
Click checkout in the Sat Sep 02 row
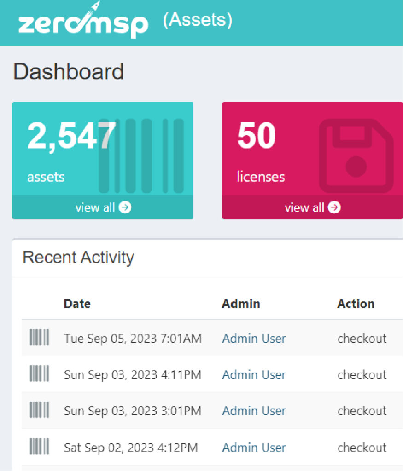pyautogui.click(x=362, y=448)
